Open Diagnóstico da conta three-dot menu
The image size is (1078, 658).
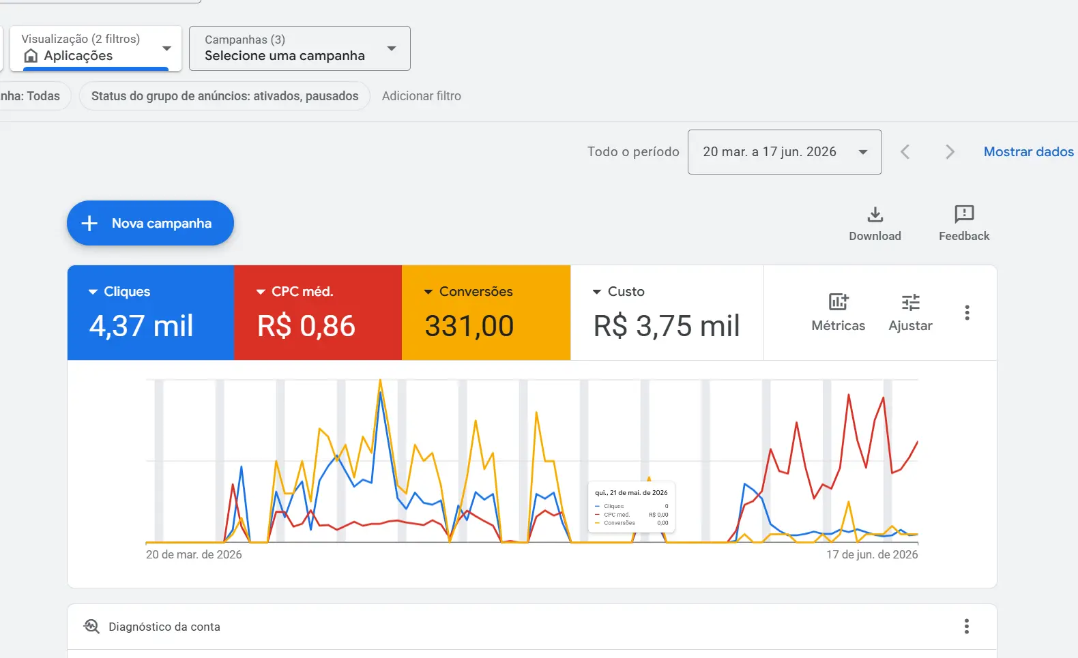click(x=966, y=626)
